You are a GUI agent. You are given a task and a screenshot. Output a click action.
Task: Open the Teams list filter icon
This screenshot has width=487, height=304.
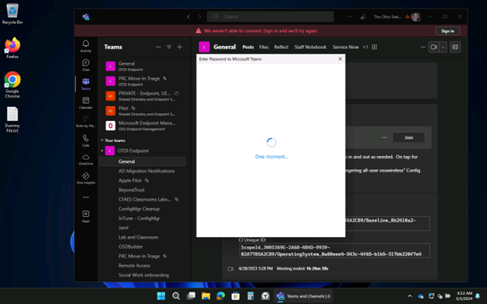pos(169,47)
